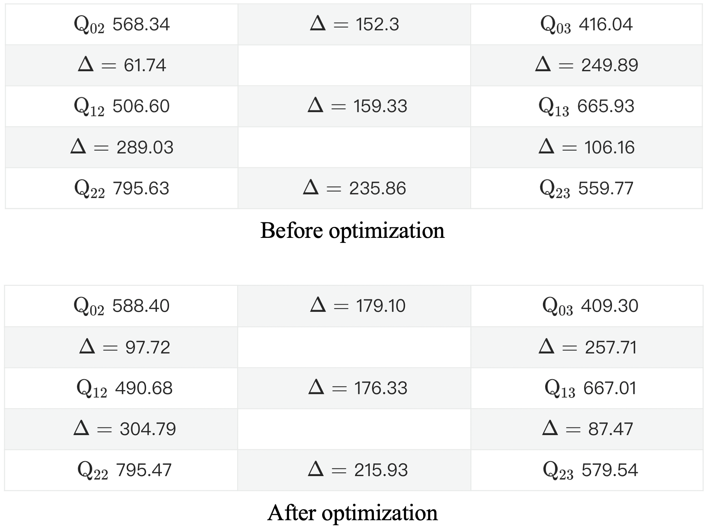
Task: Select the delta 61.74 cell
Action: pyautogui.click(x=121, y=65)
